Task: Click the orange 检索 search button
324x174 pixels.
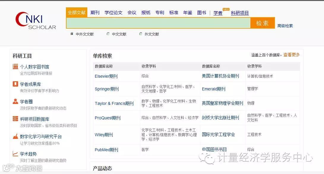Action: (263, 23)
